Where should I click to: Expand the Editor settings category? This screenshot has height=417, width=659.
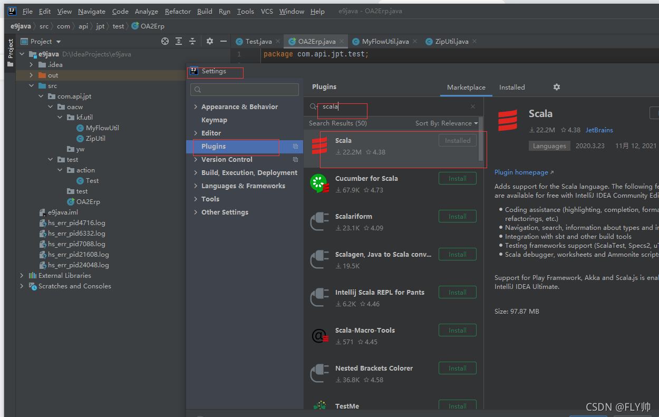click(196, 133)
